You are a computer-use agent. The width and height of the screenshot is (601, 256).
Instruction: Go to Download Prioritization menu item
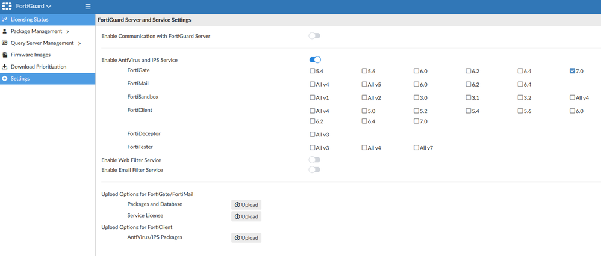tap(39, 67)
